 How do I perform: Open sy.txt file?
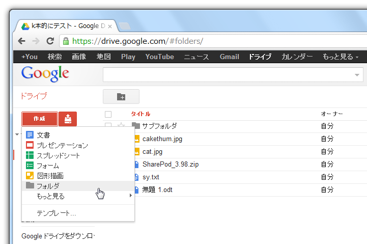tap(151, 177)
